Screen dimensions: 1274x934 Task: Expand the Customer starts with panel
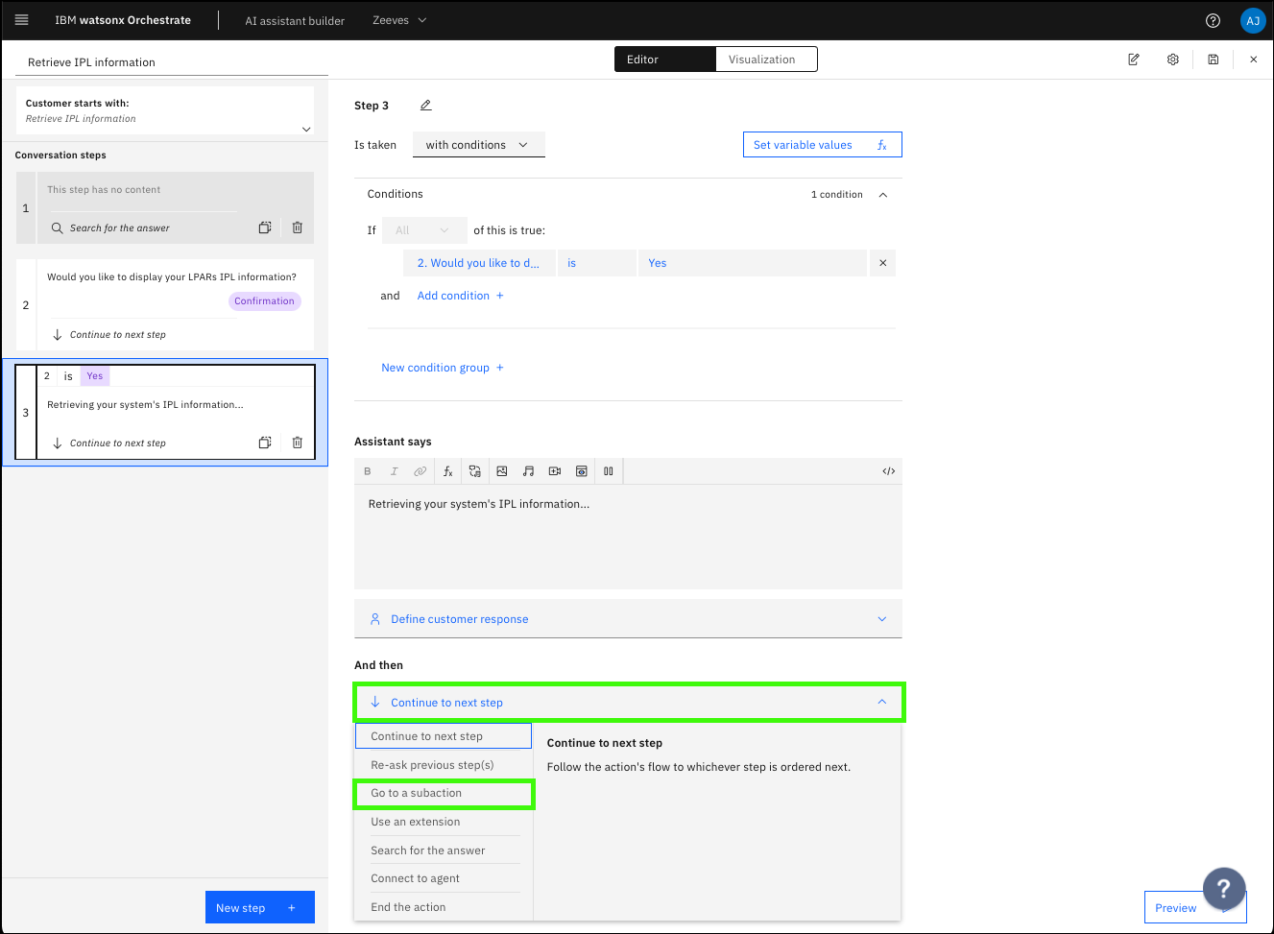tap(306, 129)
